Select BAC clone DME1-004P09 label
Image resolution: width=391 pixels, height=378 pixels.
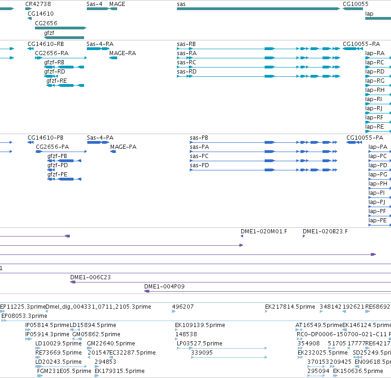[x=164, y=287]
